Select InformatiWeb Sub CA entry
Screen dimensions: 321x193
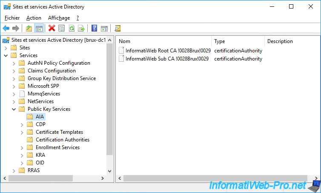[167, 59]
